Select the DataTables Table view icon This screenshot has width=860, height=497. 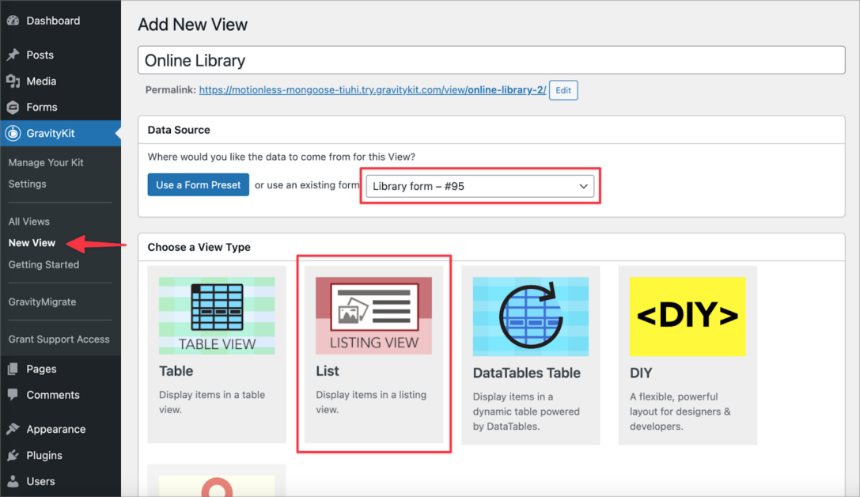click(x=530, y=317)
